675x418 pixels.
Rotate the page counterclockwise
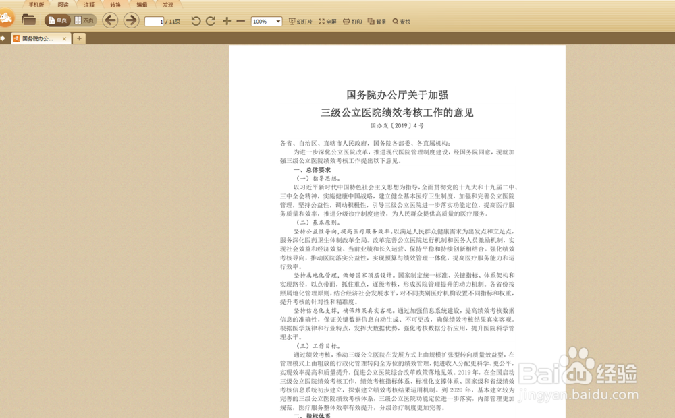point(195,21)
